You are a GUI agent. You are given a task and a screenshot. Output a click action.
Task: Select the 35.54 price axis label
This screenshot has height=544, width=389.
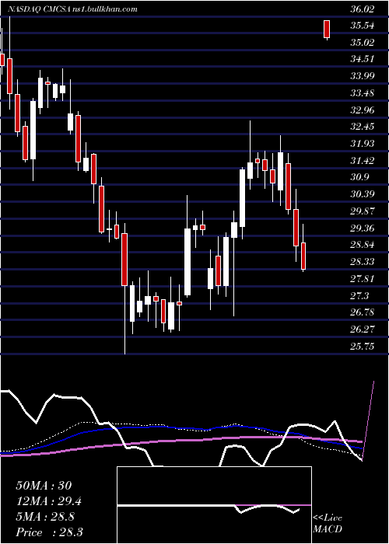[x=363, y=26]
